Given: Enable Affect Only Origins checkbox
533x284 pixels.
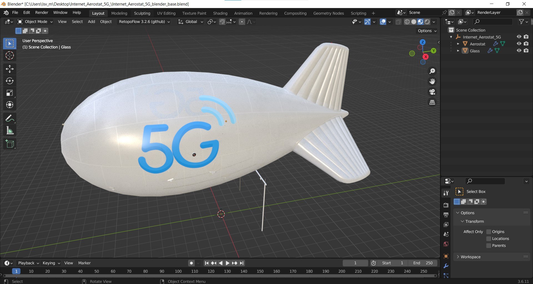Looking at the screenshot, I should 489,232.
